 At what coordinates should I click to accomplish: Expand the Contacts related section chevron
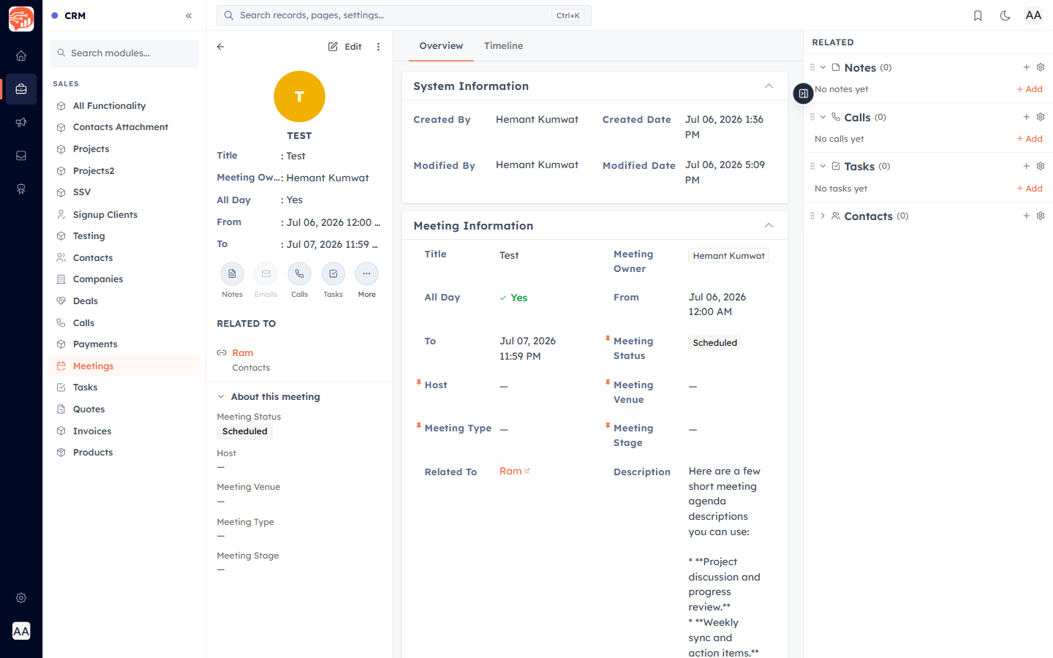823,216
